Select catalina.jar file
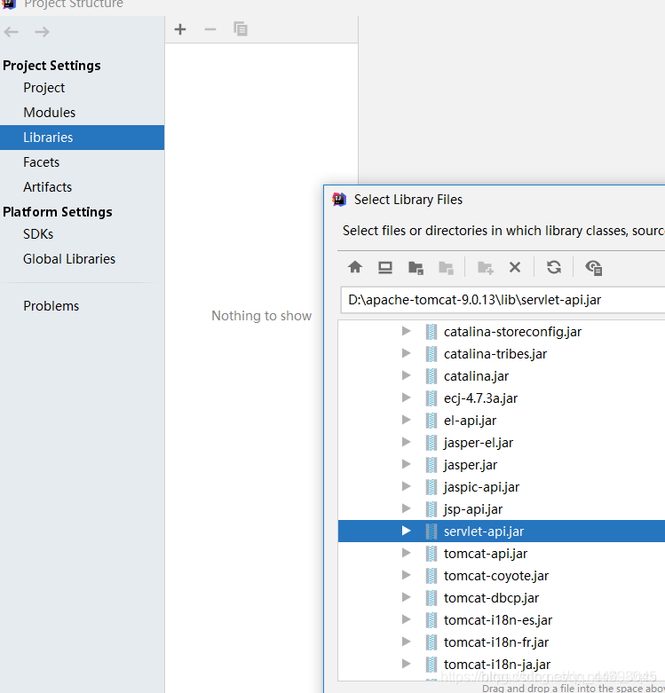Viewport: 665px width, 693px height. 476,376
